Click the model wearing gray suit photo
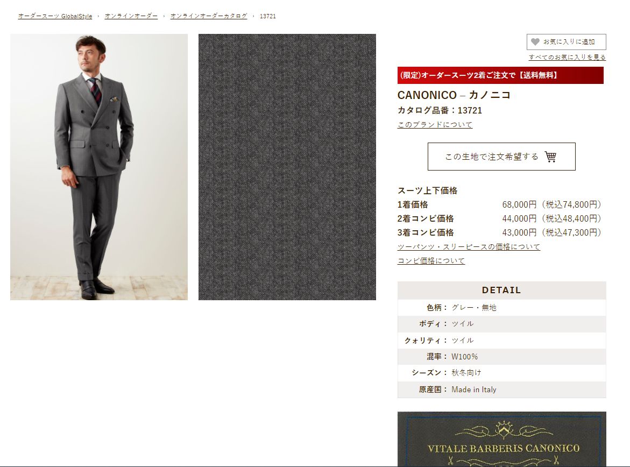The image size is (630, 467). pos(99,167)
